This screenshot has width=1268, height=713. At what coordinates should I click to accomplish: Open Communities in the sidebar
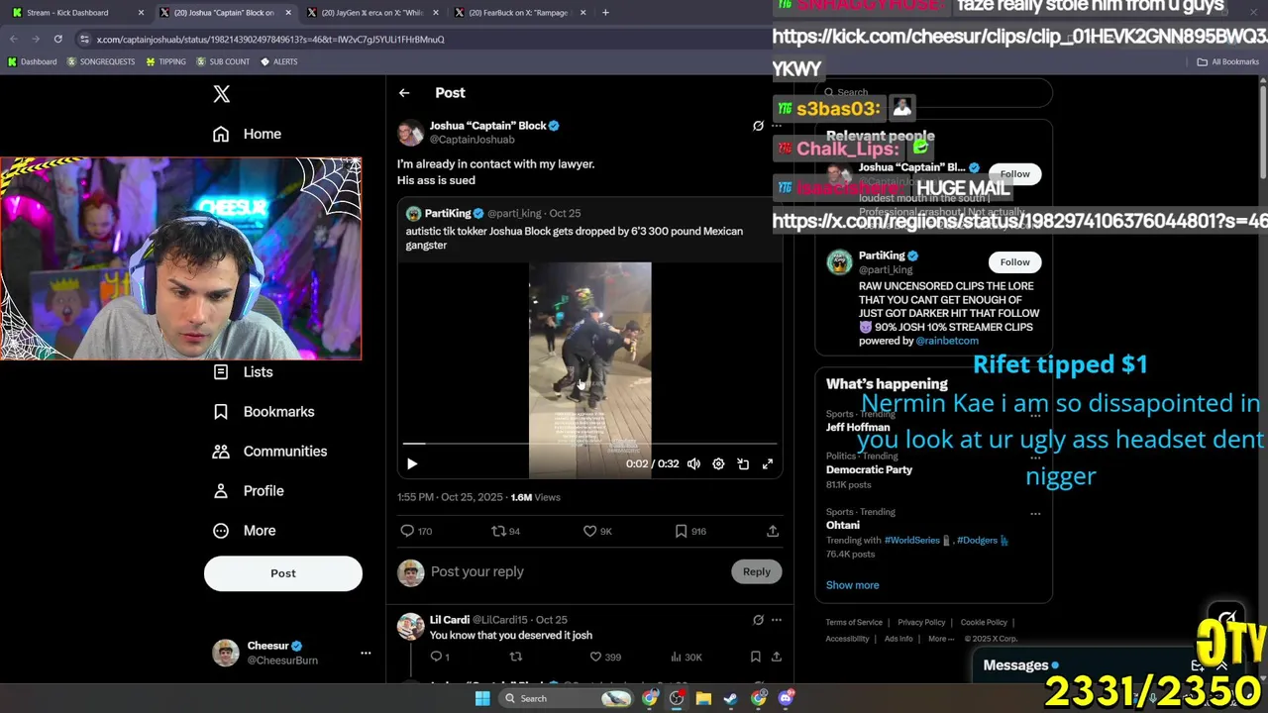[269, 452]
